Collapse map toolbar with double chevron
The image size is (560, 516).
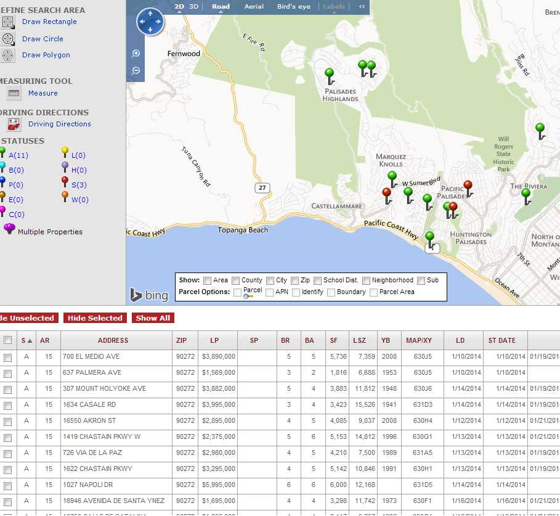click(362, 7)
